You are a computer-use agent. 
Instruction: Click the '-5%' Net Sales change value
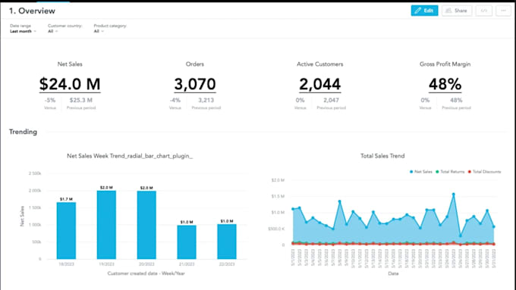tap(50, 100)
